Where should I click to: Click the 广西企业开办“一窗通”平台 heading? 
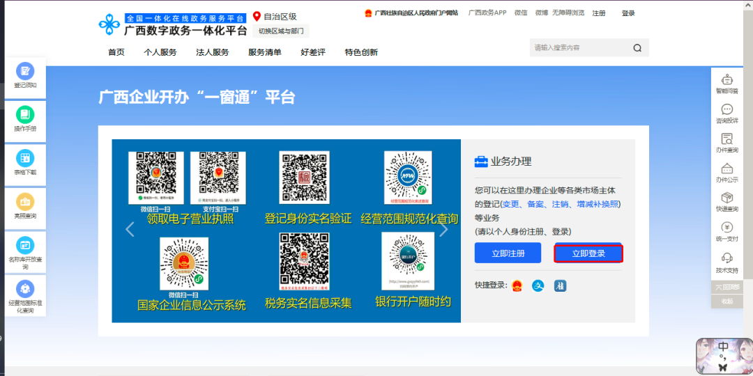197,97
